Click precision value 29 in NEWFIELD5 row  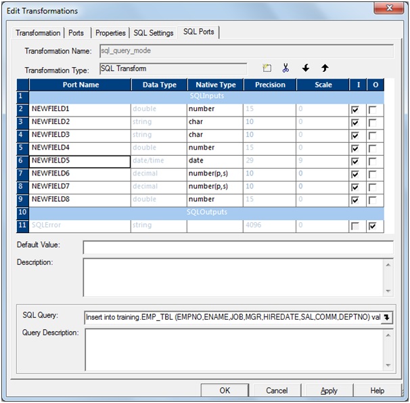(x=269, y=162)
